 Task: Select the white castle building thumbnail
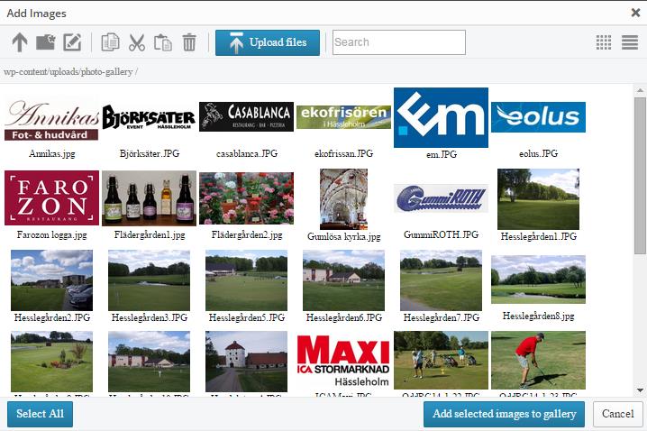pos(246,362)
